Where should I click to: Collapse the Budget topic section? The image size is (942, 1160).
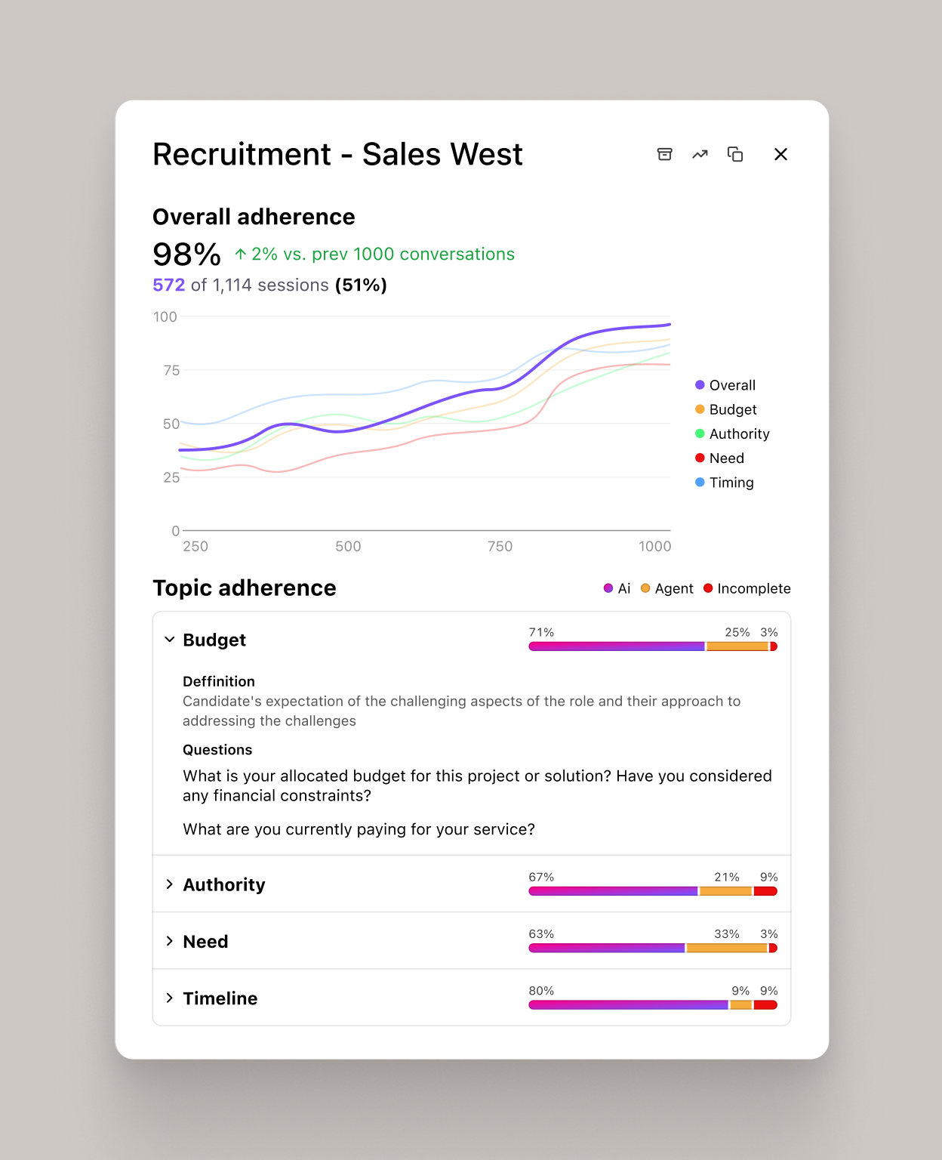169,640
